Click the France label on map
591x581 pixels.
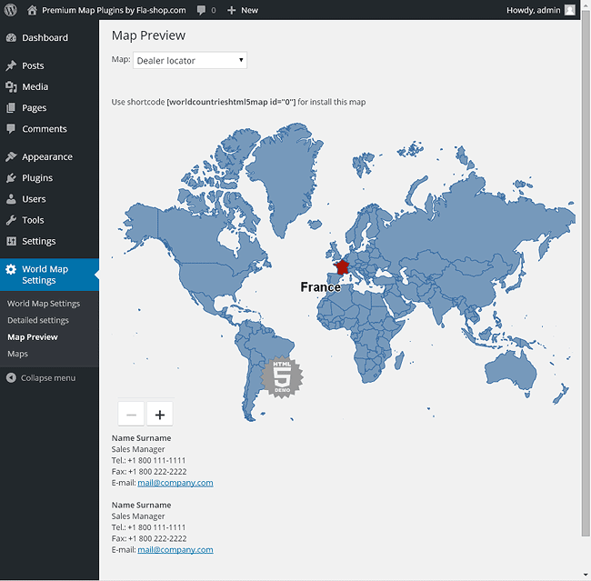pos(320,287)
